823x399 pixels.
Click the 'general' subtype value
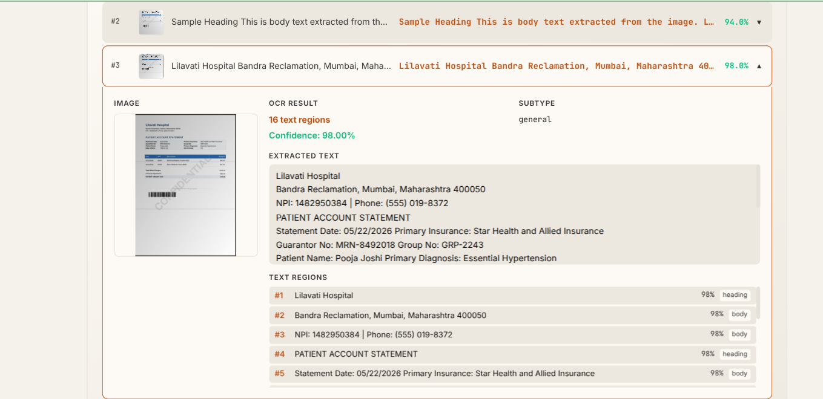[535, 120]
